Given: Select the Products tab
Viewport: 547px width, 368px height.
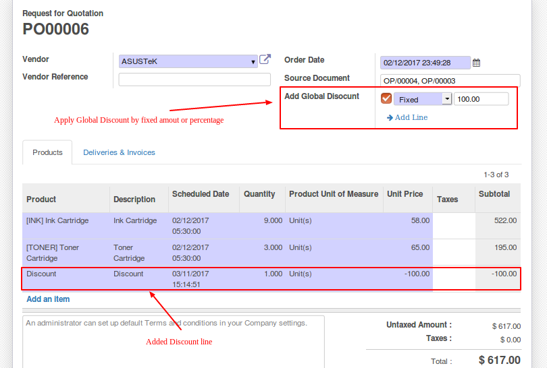Looking at the screenshot, I should tap(47, 152).
